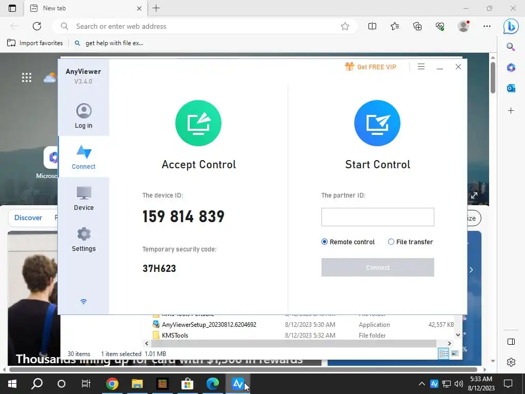Open Edge Collections icon

pyautogui.click(x=417, y=26)
